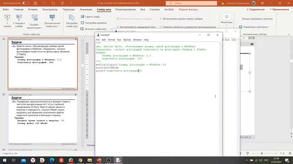Open Справка tab
293x164 pixels.
(155, 9)
